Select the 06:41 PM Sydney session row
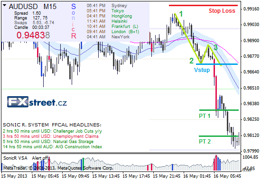The width and height of the screenshot is (261, 180). pyautogui.click(x=107, y=6)
